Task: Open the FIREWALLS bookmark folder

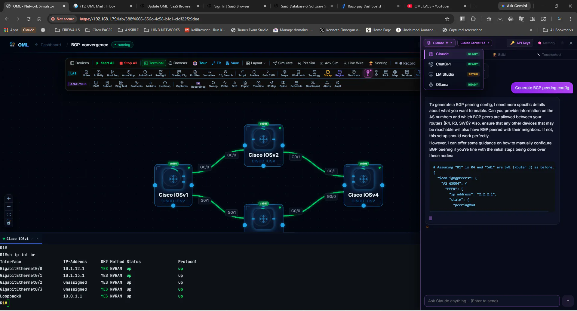Action: point(67,30)
